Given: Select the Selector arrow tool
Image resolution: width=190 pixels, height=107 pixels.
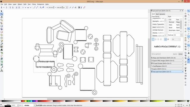Looking at the screenshot, I should pos(1,11).
